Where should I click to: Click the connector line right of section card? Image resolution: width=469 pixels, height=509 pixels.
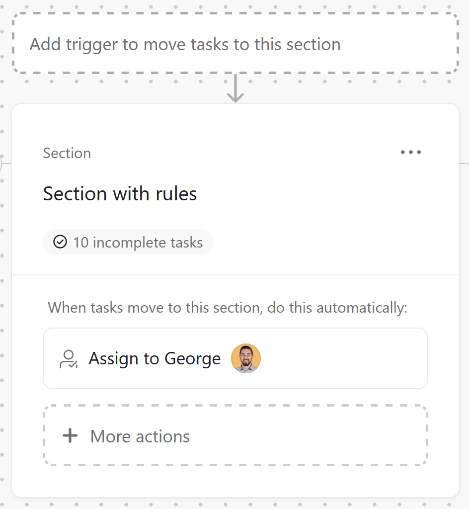point(465,163)
